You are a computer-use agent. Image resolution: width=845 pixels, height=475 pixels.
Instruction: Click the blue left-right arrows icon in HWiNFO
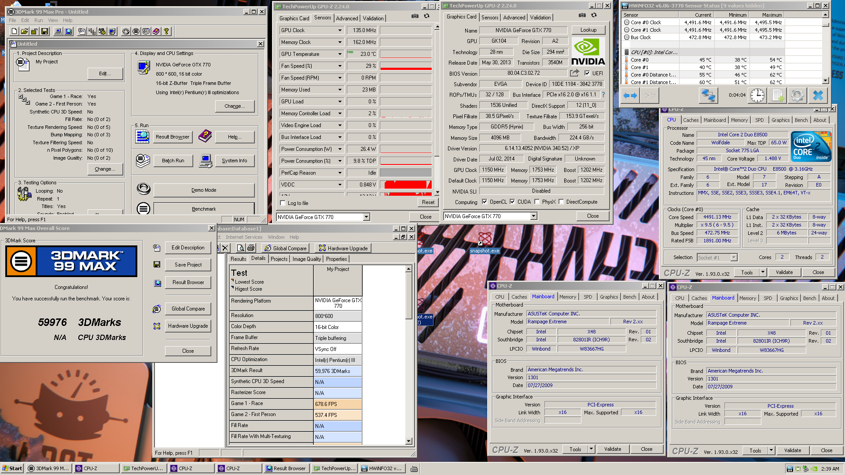point(630,95)
